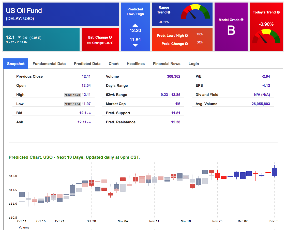Viewport: 286px width, 230px height.
Task: Click the Predicted Chart heading text
Action: click(74, 157)
